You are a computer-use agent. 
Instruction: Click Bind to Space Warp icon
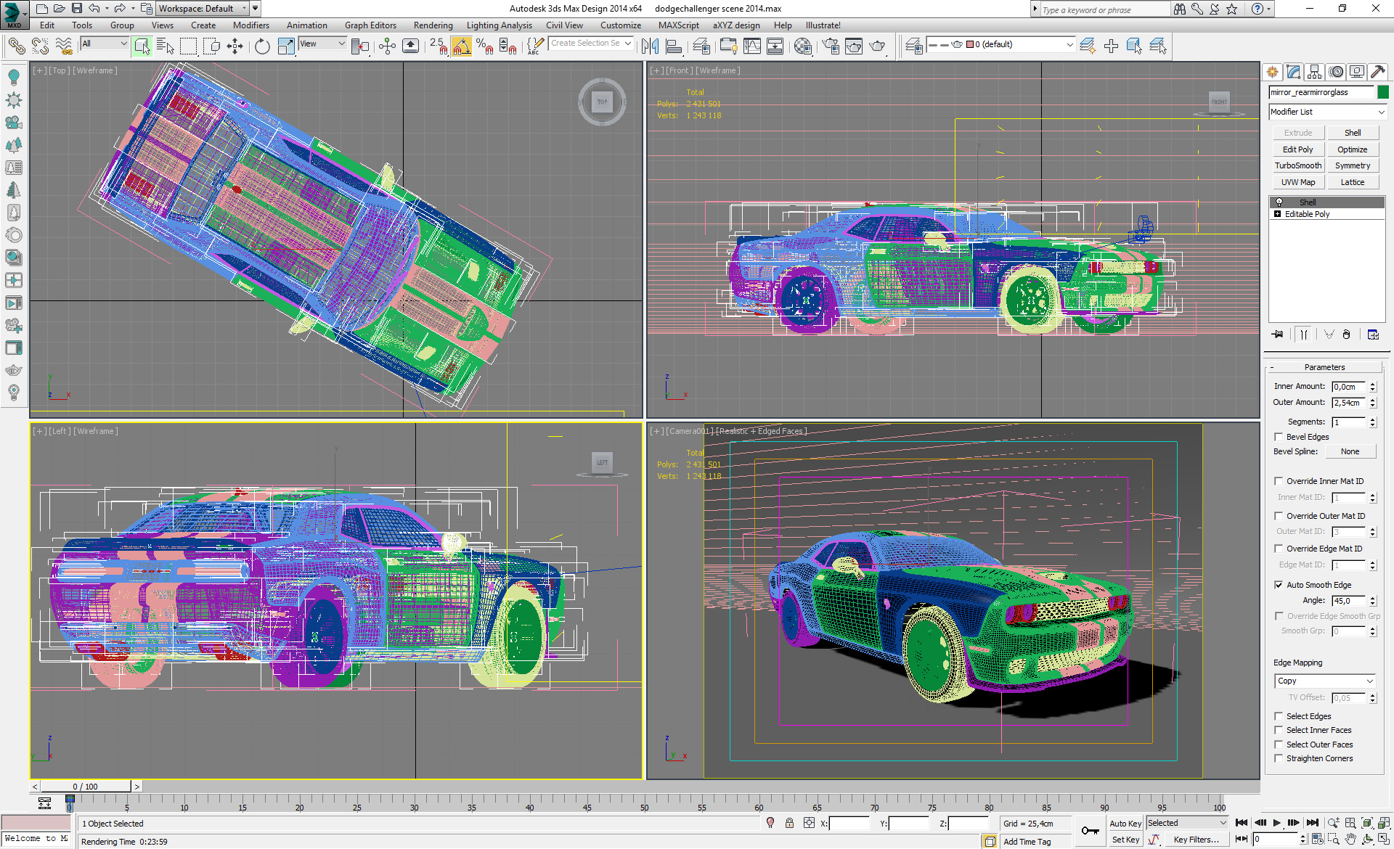[x=65, y=46]
